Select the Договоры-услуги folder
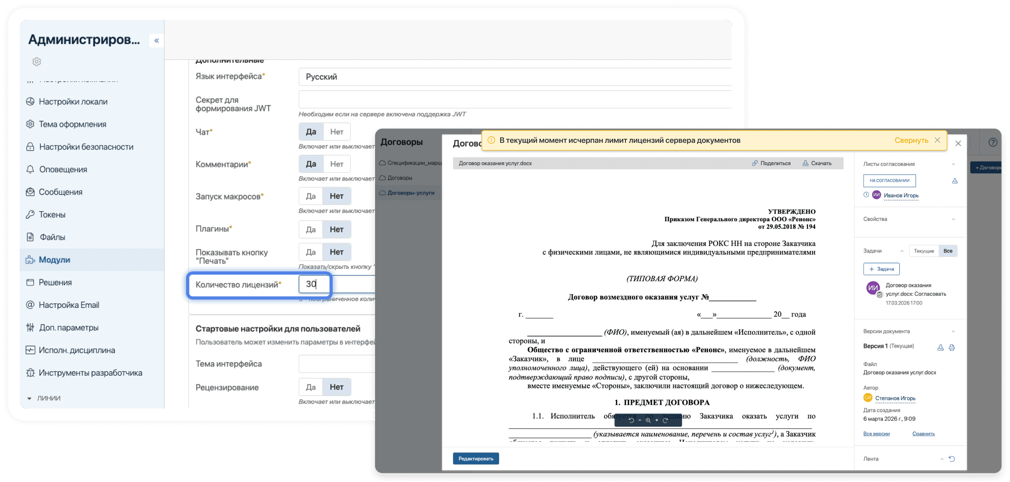 412,192
